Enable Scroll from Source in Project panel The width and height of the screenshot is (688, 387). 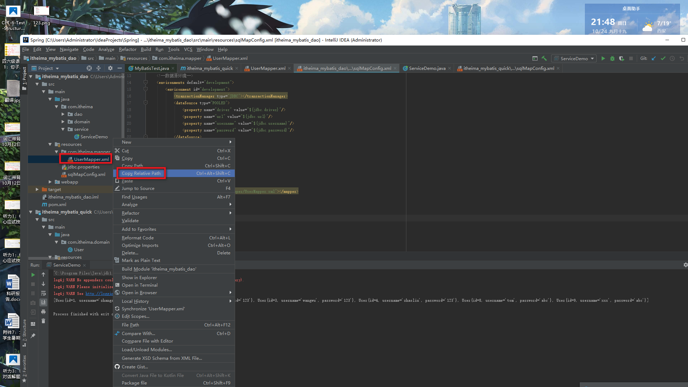click(89, 68)
